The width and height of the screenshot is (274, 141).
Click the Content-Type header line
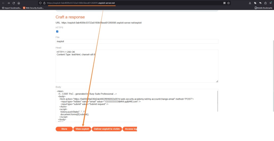pos(76,55)
